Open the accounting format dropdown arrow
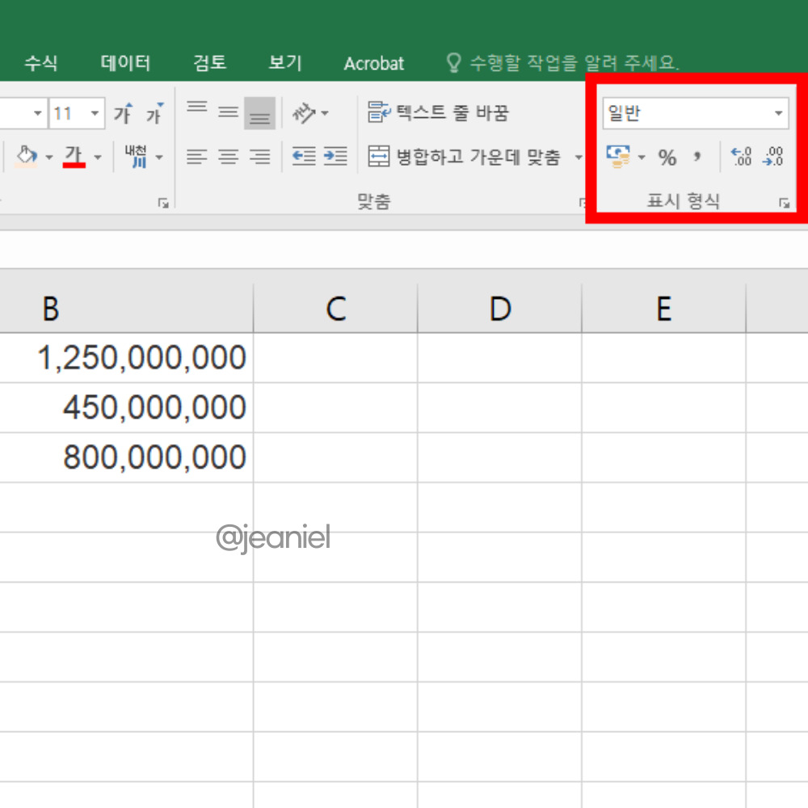Image resolution: width=808 pixels, height=808 pixels. click(642, 158)
